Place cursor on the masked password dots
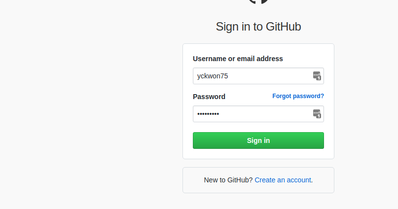 pyautogui.click(x=208, y=114)
